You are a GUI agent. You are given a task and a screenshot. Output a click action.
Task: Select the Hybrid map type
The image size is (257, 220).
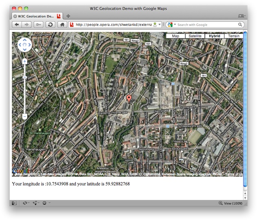point(214,36)
